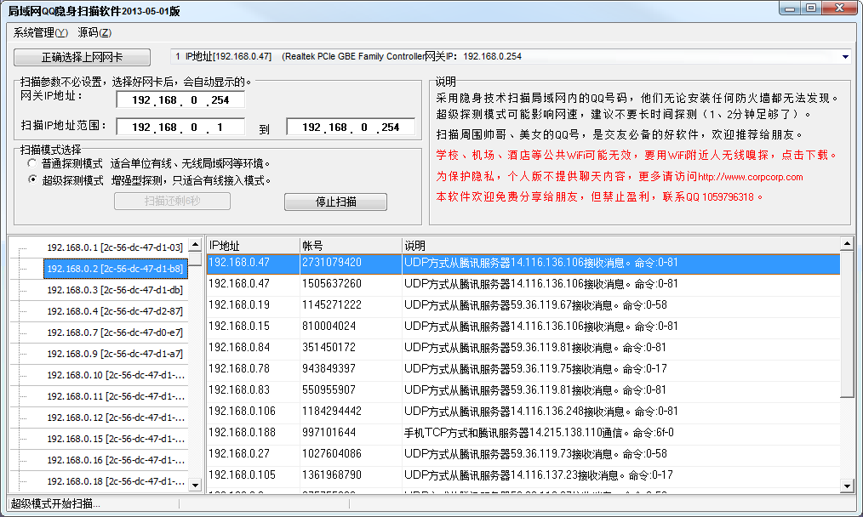Open the Realtek PCIe GBE adapter combo box
Image resolution: width=863 pixels, height=517 pixels.
point(511,57)
